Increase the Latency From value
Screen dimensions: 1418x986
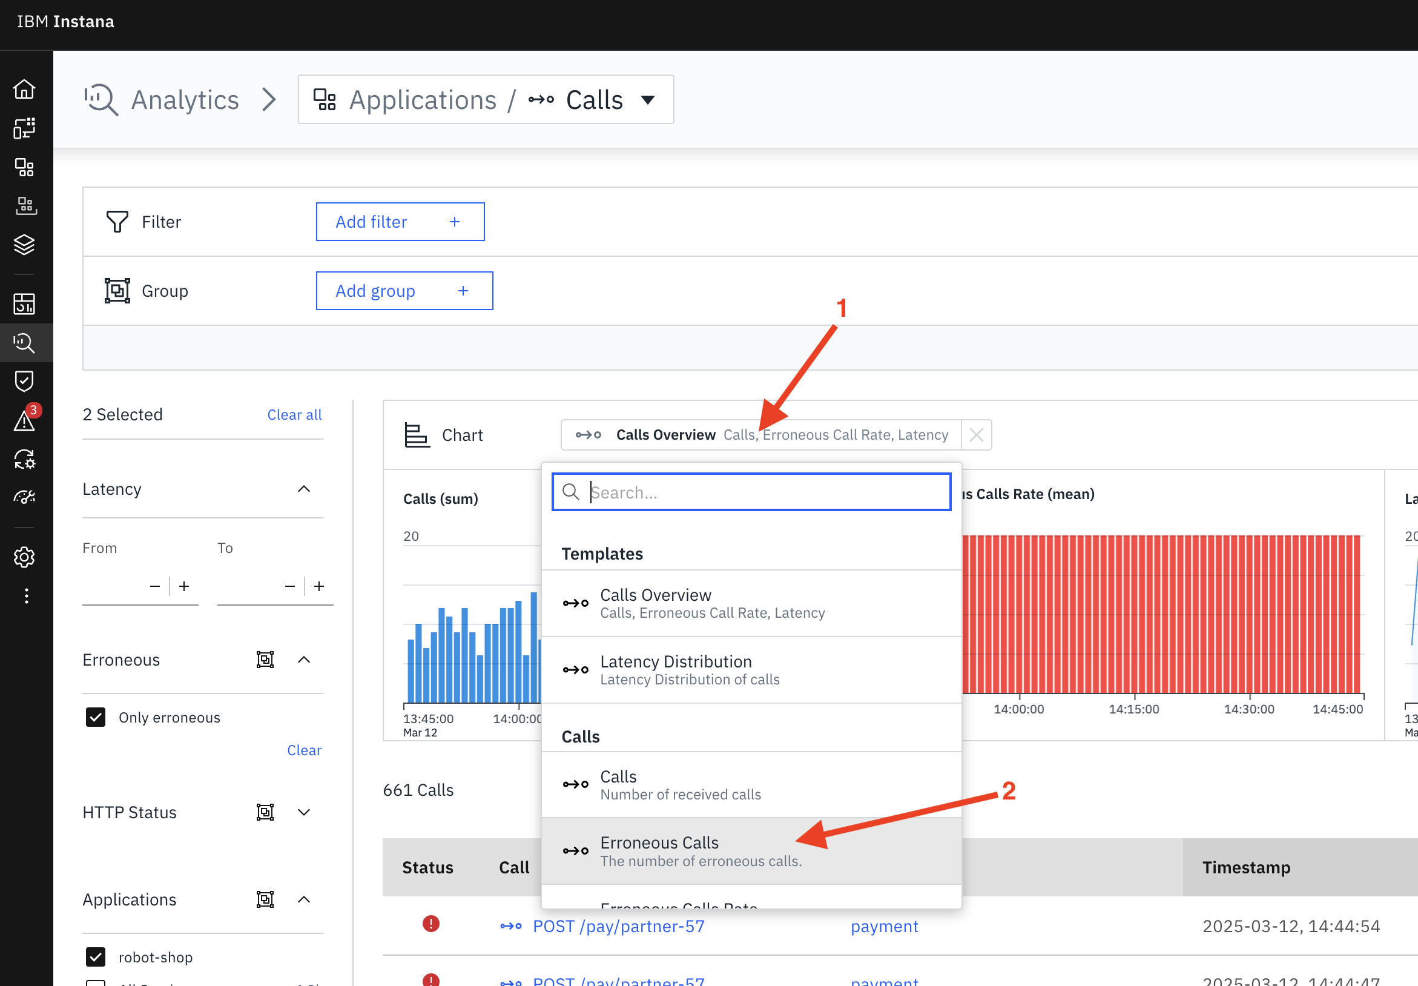pyautogui.click(x=184, y=586)
